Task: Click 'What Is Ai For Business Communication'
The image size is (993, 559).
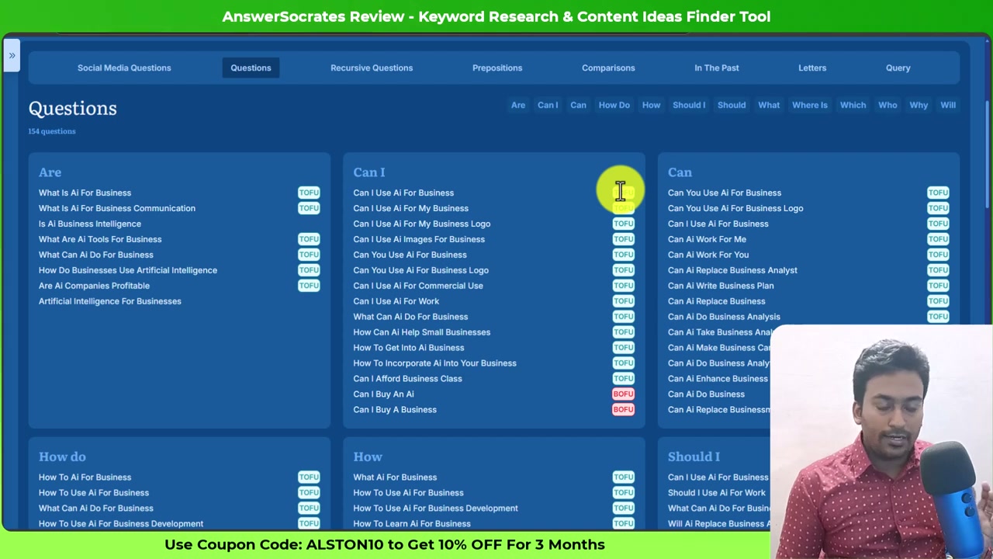Action: tap(117, 208)
